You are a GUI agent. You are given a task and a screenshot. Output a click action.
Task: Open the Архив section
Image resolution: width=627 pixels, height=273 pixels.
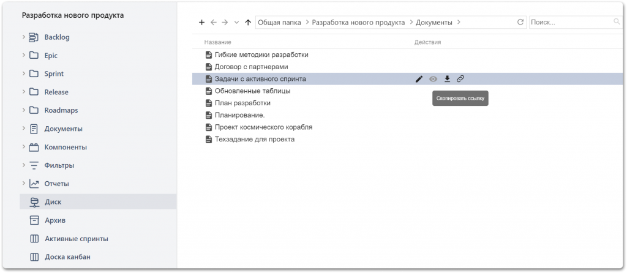(54, 220)
